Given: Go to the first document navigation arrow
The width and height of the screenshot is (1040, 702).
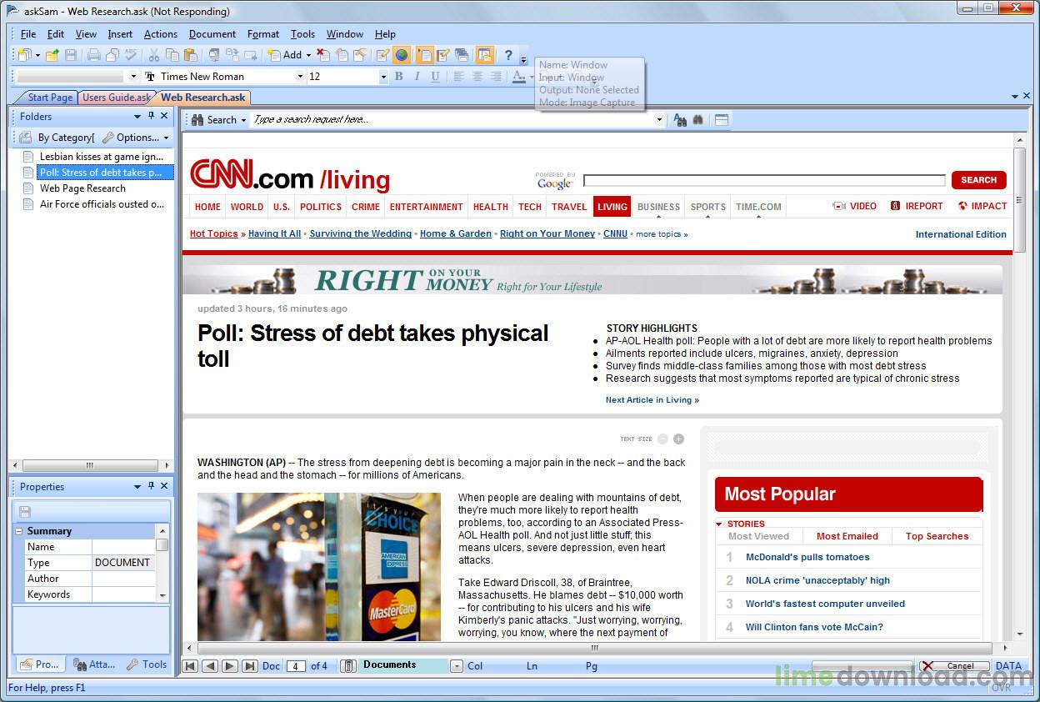Looking at the screenshot, I should click(x=191, y=665).
